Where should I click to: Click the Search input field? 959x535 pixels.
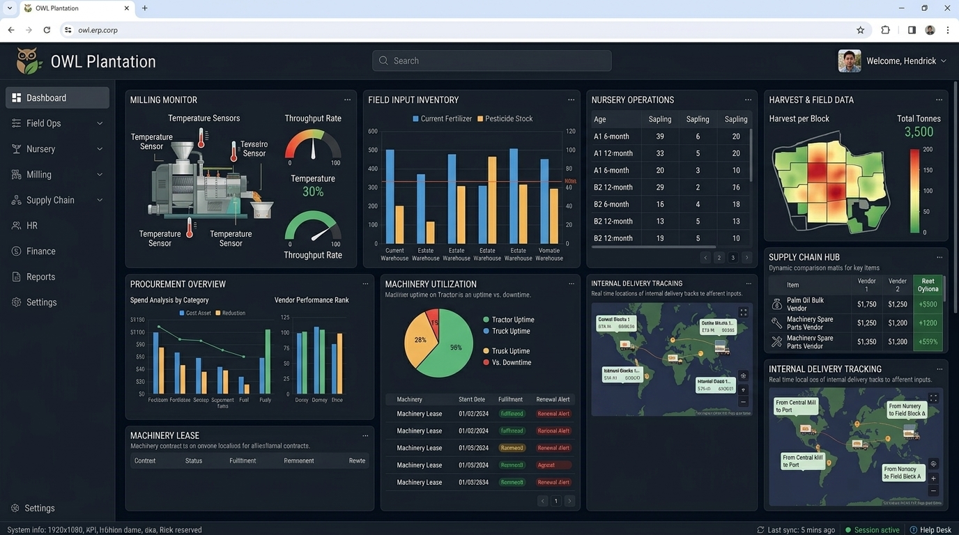click(x=492, y=61)
